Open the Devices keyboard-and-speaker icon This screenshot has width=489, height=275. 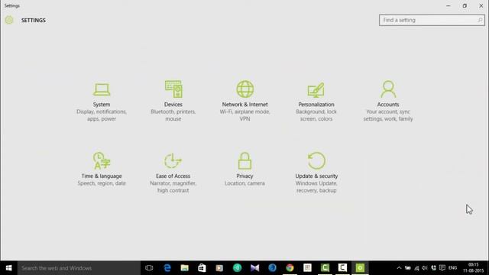click(x=173, y=89)
